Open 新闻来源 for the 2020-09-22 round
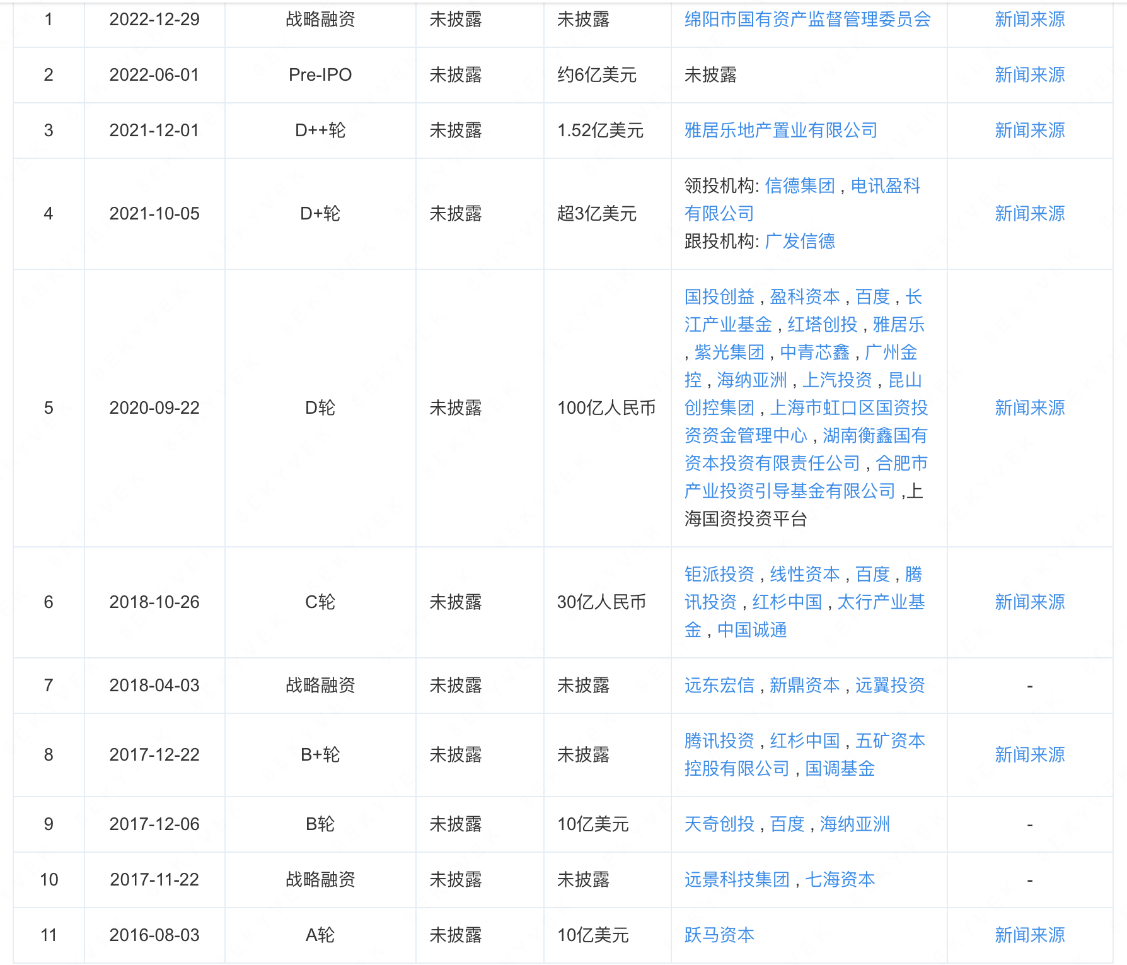This screenshot has width=1127, height=965. (x=1029, y=408)
